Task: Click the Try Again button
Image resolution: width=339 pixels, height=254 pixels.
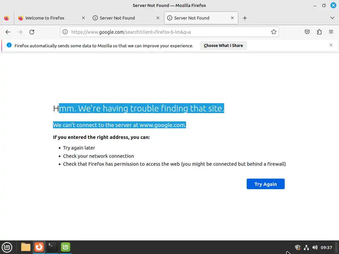Action: coord(266,184)
